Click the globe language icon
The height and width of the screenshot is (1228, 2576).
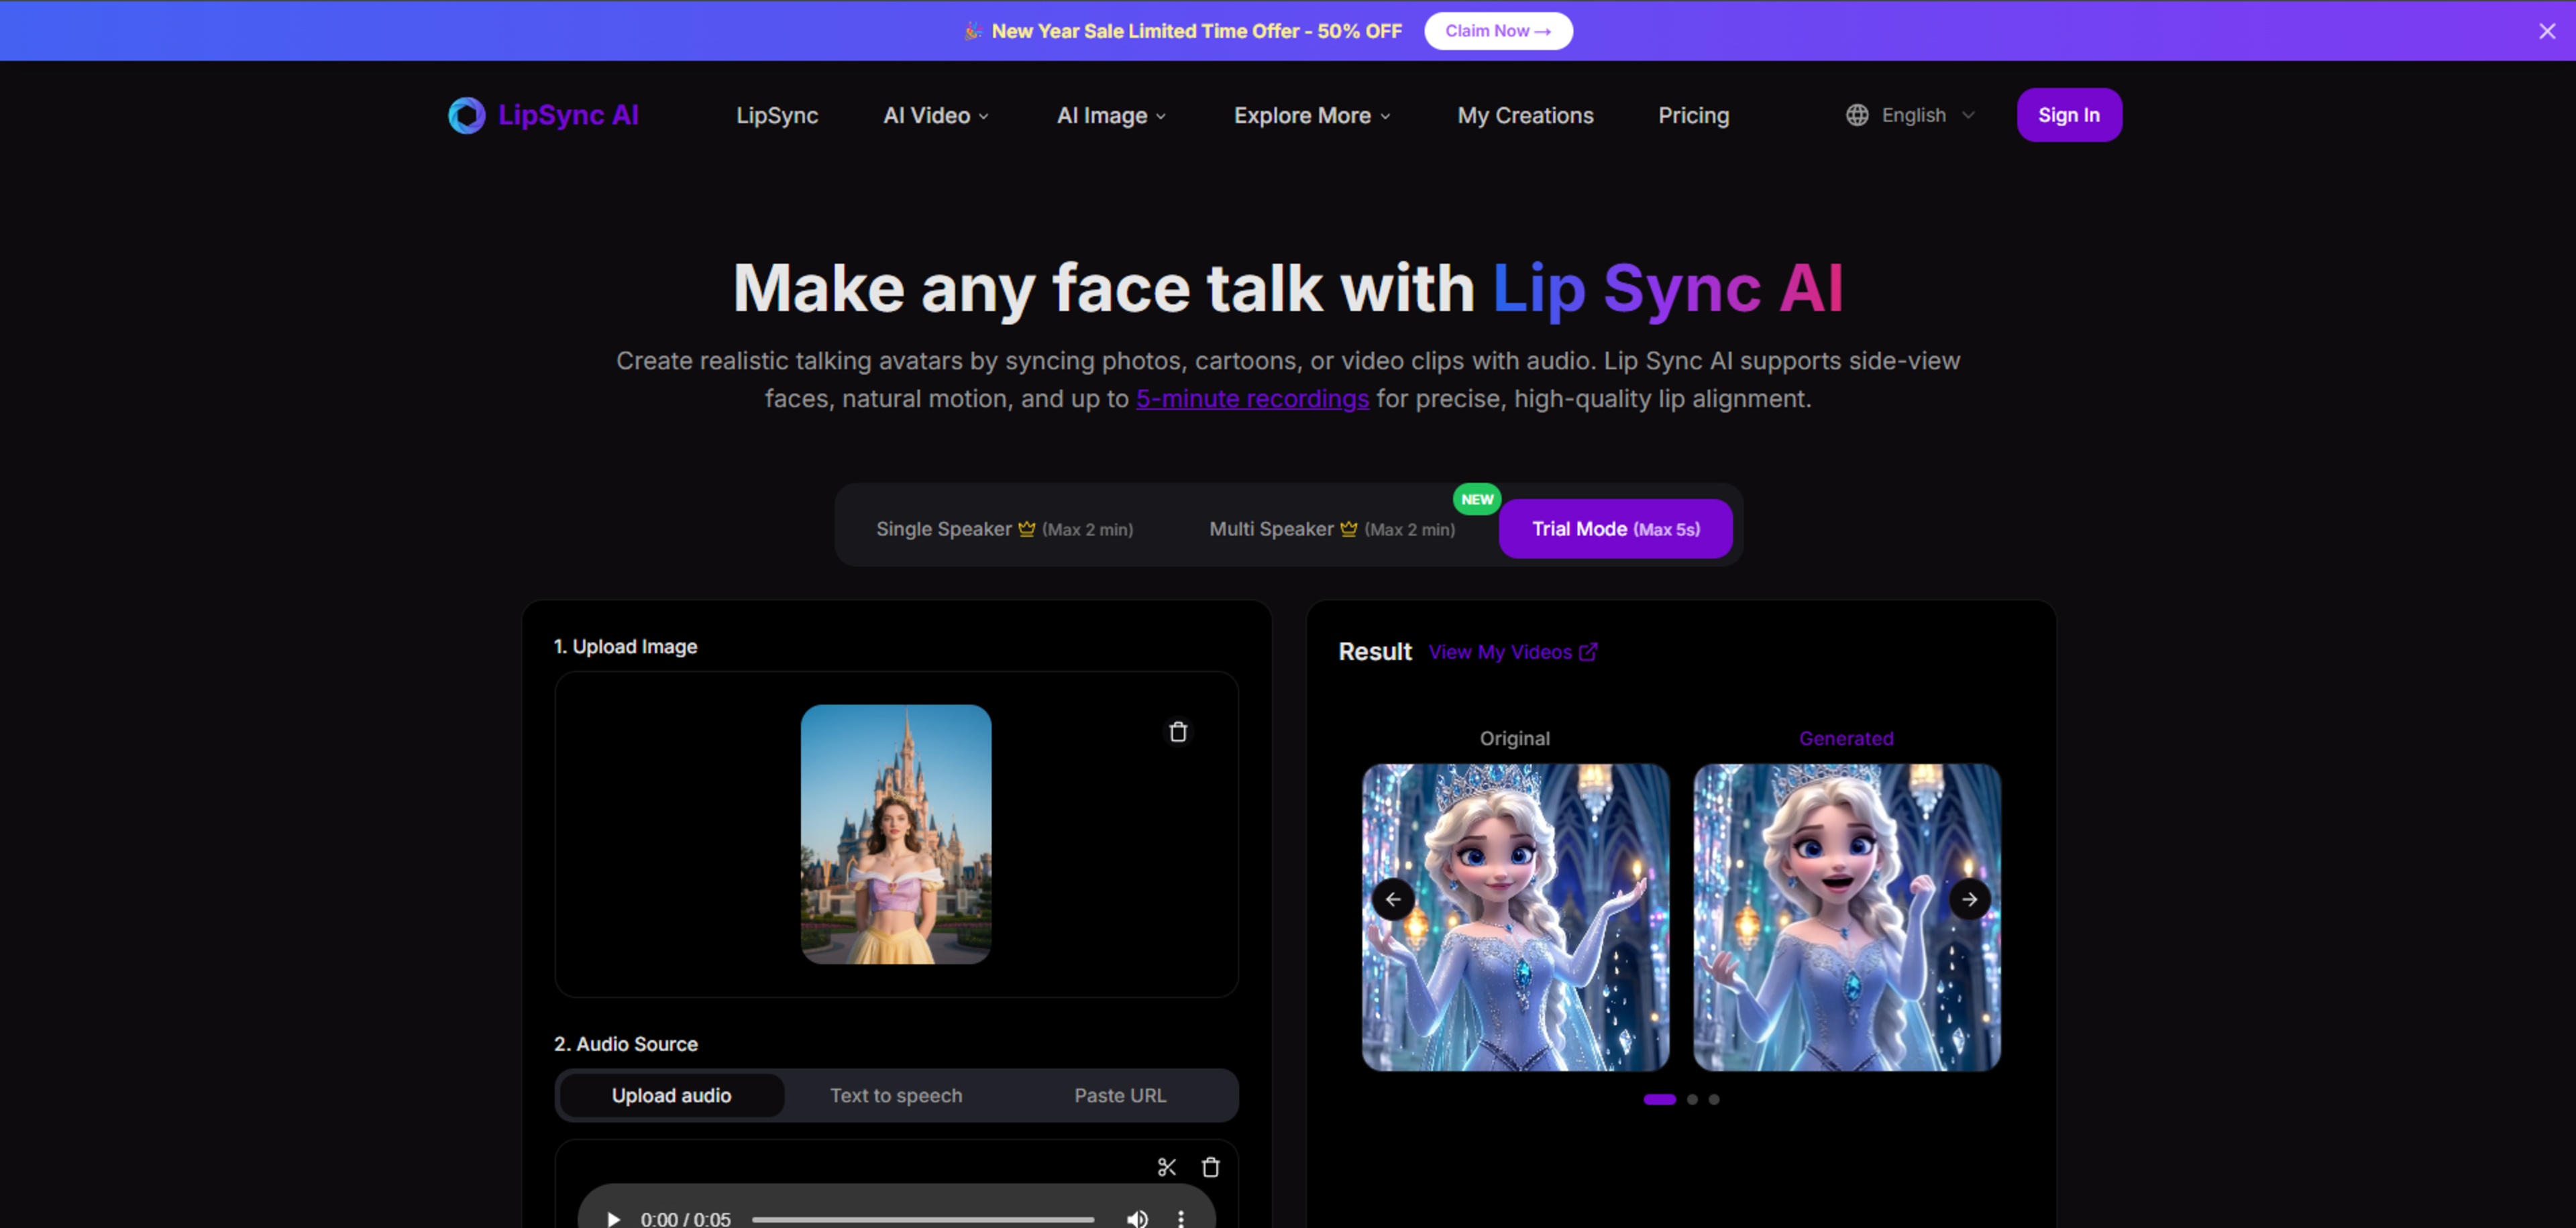(1857, 115)
